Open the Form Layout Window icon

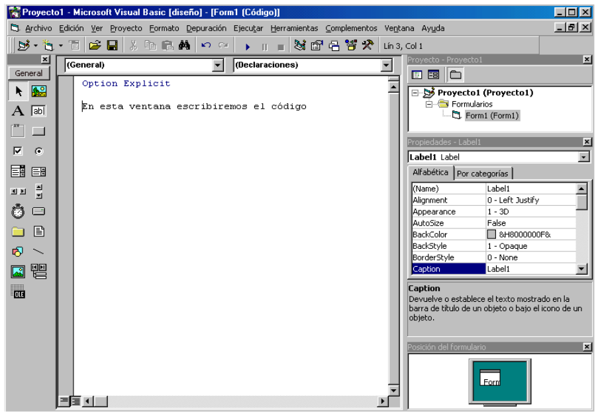[334, 46]
